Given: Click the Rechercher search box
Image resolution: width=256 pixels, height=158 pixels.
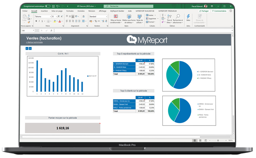Looking at the screenshot, I should coord(128,6).
